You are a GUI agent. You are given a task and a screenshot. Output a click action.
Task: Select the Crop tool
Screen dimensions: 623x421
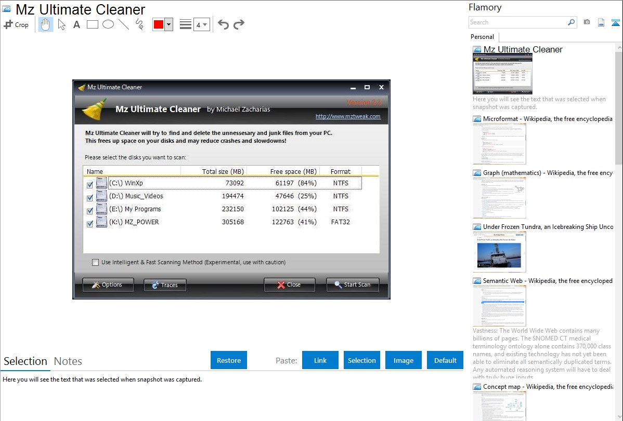16,24
